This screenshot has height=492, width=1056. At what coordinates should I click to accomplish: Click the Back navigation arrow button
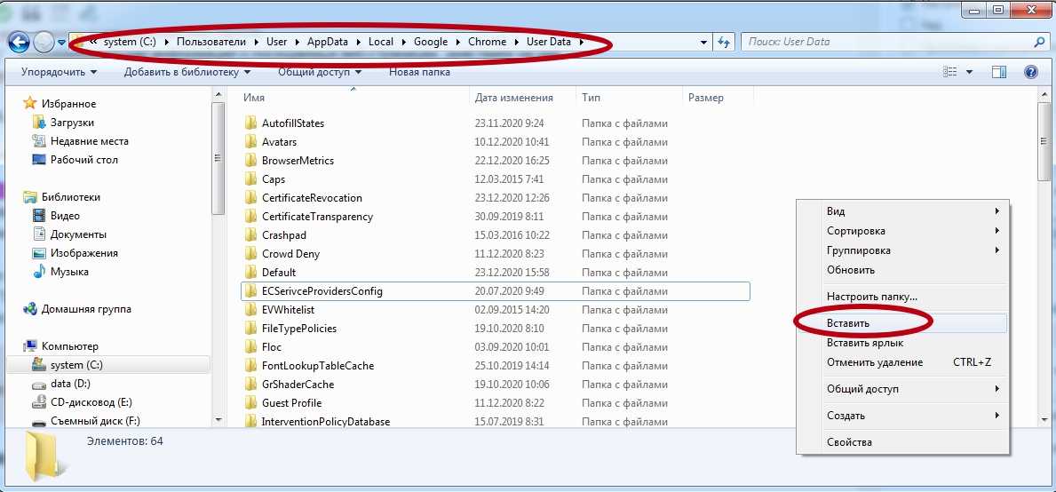19,42
